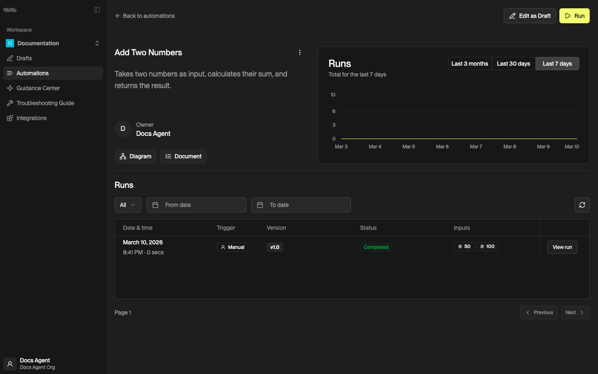Open the From date picker
598x374 pixels.
pyautogui.click(x=196, y=205)
